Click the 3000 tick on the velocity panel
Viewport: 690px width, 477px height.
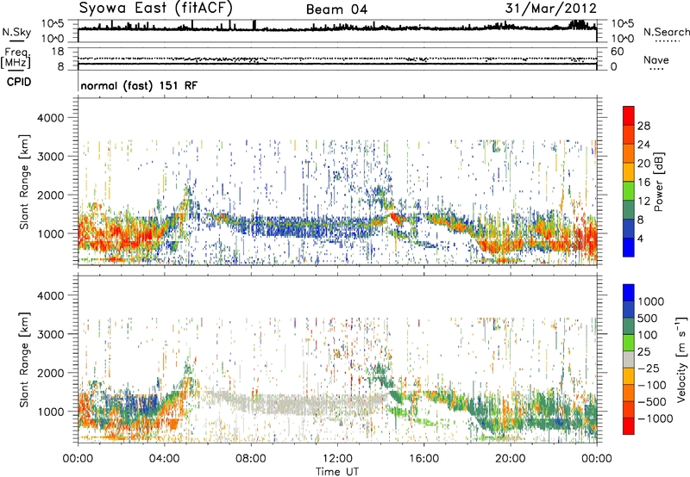(x=53, y=334)
